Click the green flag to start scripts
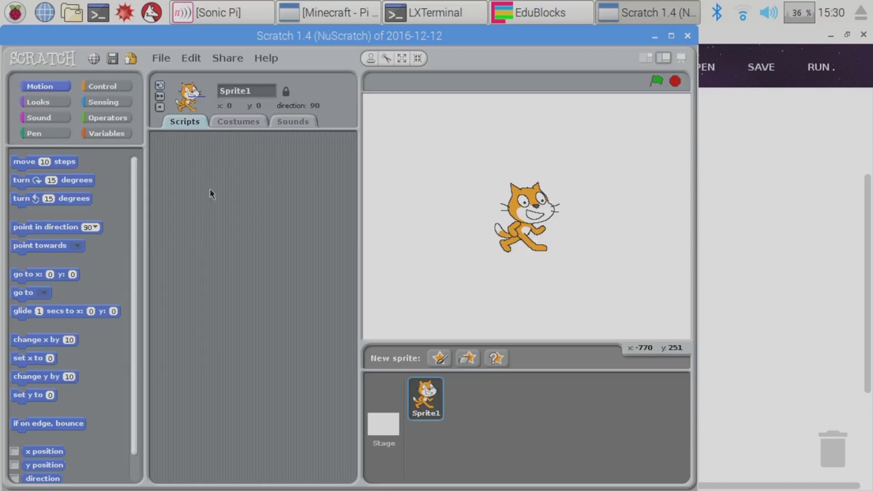Screen dimensions: 873x491 pyautogui.click(x=656, y=81)
